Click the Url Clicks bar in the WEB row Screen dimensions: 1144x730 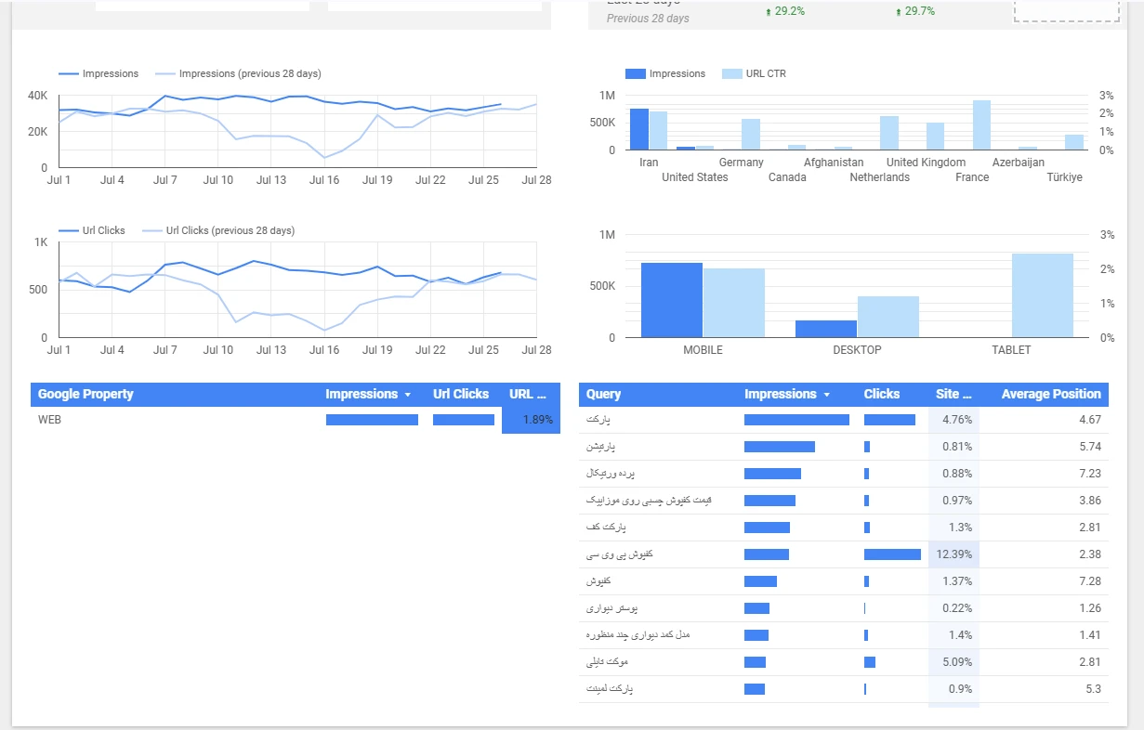[x=464, y=420]
